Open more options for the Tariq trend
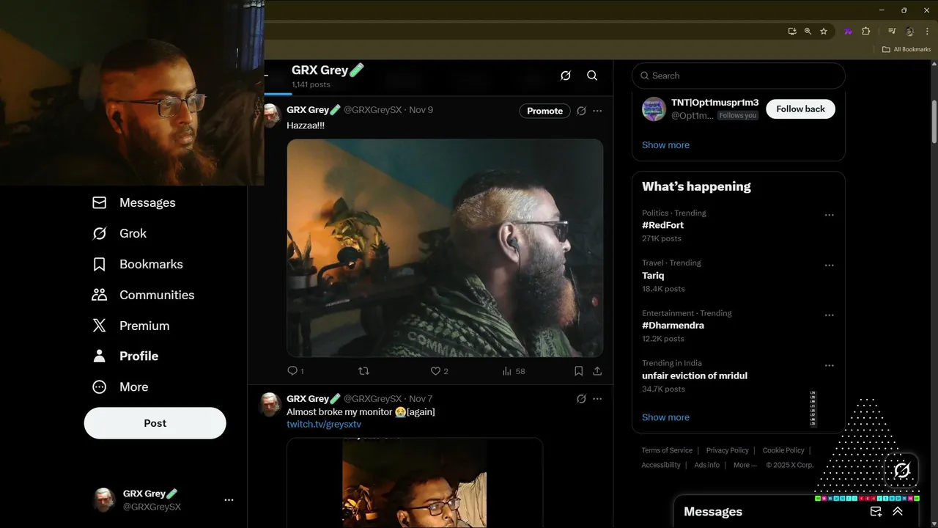Screen dimensions: 938x528 (829, 265)
